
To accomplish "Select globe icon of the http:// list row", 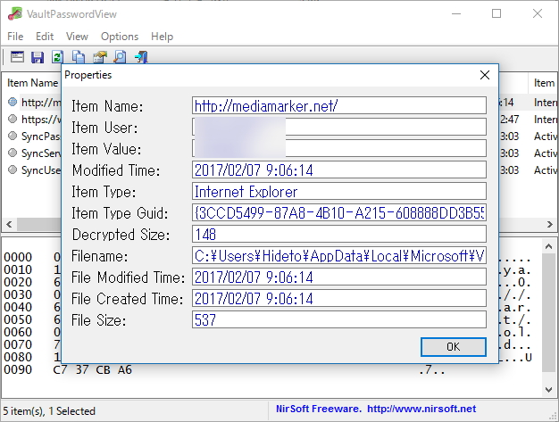I will [13, 103].
